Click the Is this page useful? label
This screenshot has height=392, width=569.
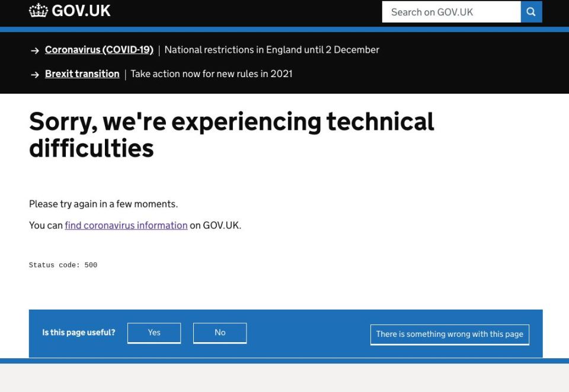point(79,333)
